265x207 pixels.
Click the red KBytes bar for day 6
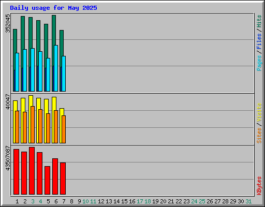coord(55,176)
